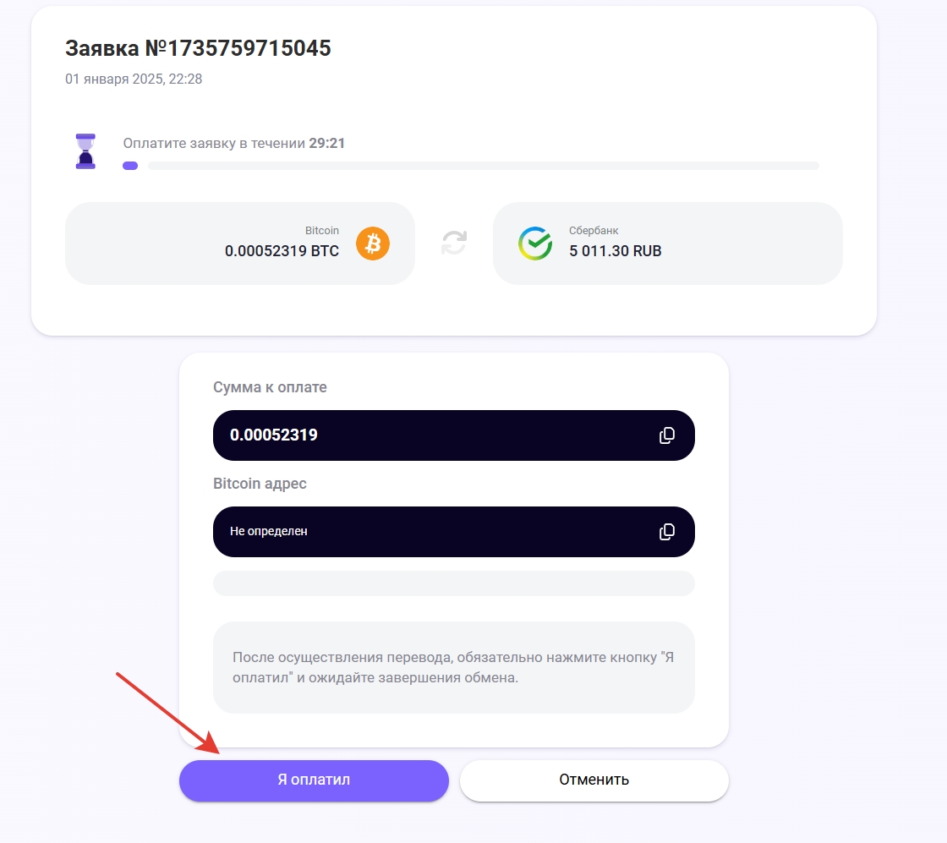
Task: Select the "Не определен" address field
Action: coord(431,532)
